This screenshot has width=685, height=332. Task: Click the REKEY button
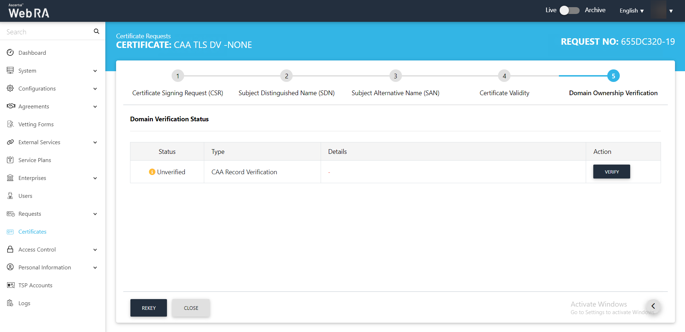point(149,308)
